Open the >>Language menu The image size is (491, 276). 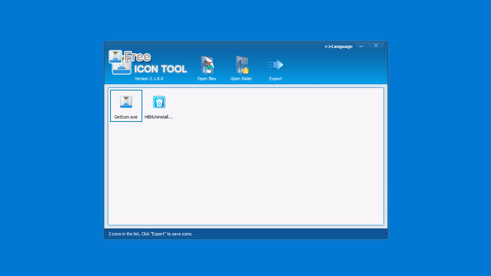pyautogui.click(x=338, y=46)
